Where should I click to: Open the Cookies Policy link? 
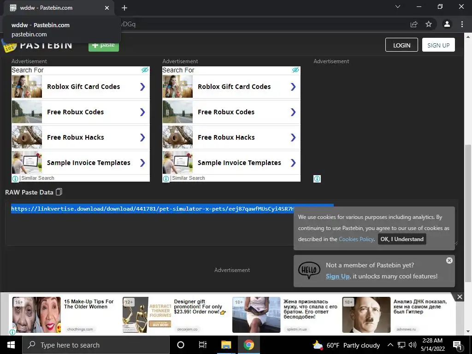tap(356, 239)
